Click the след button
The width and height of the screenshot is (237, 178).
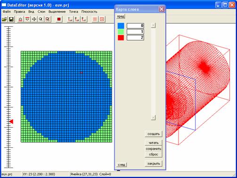tap(122, 164)
